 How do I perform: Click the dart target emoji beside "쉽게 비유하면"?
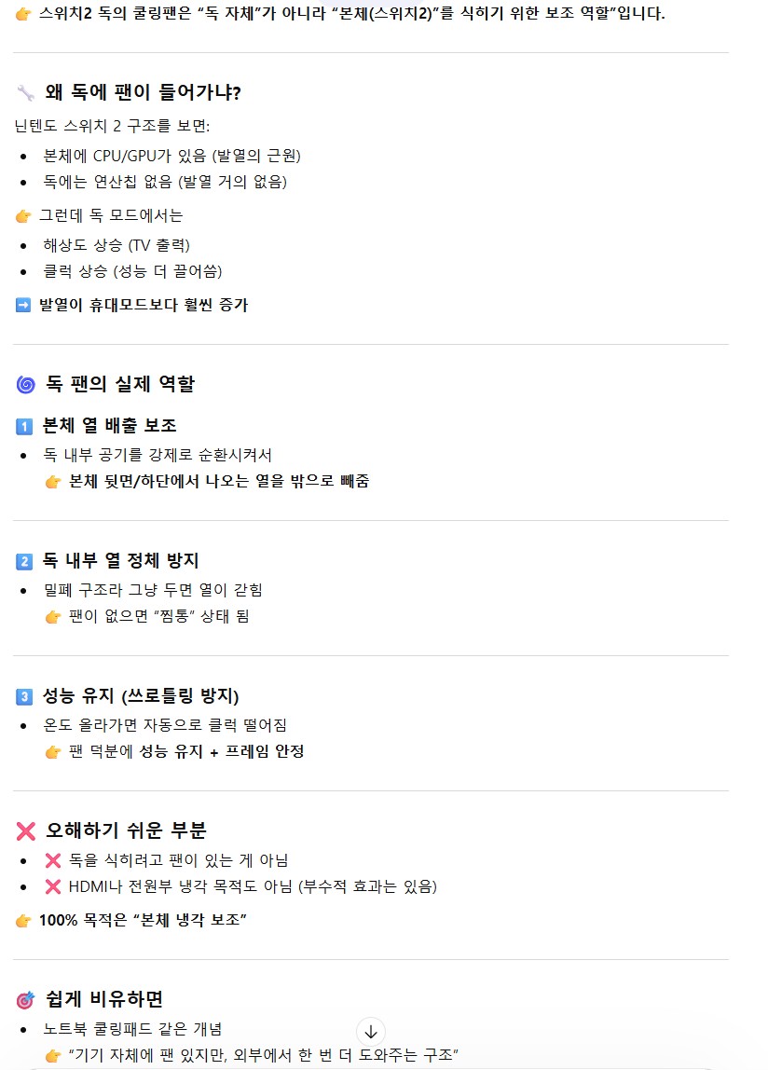click(25, 1000)
